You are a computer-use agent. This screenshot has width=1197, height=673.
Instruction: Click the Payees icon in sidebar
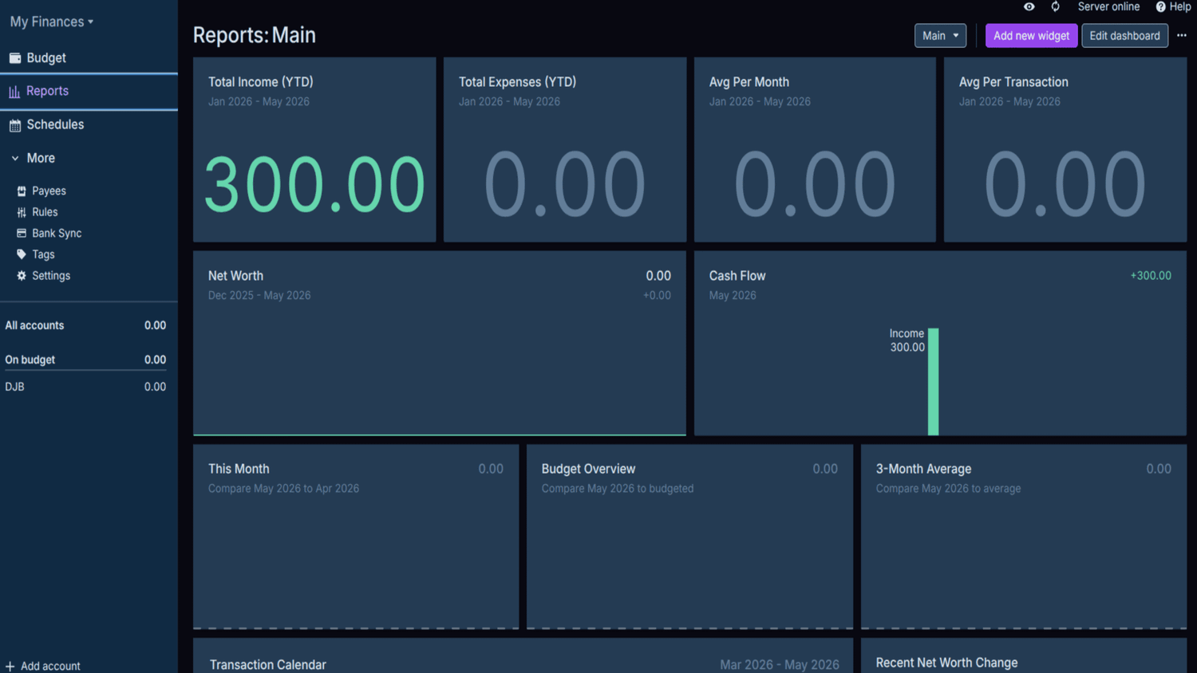pos(22,191)
